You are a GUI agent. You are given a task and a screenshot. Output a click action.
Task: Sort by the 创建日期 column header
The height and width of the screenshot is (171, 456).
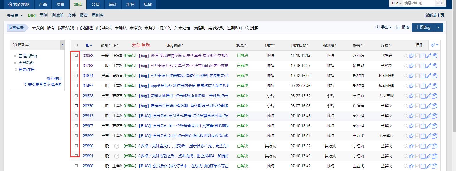coord(300,45)
